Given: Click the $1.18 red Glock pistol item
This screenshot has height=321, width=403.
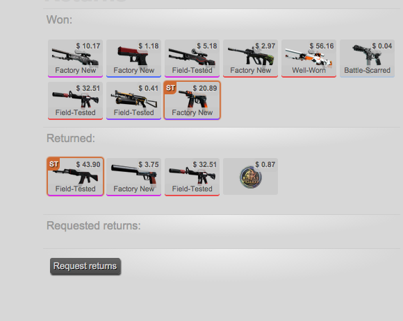Looking at the screenshot, I should pos(133,58).
